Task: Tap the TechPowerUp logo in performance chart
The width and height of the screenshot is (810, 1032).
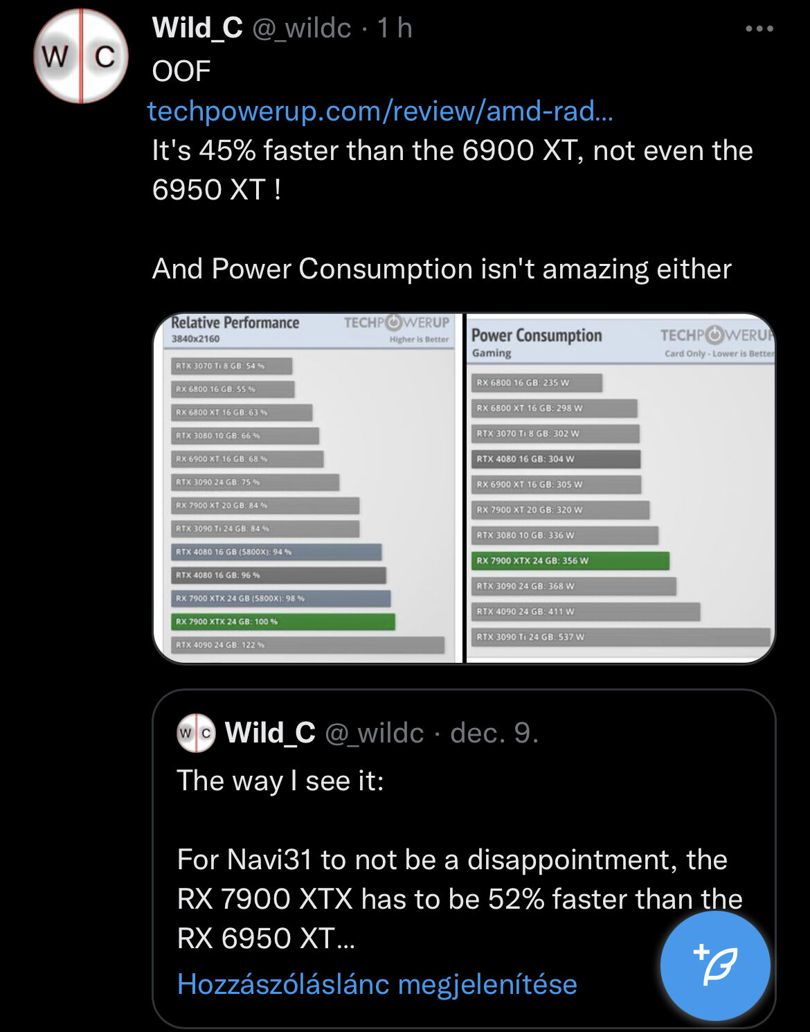Action: click(x=397, y=323)
